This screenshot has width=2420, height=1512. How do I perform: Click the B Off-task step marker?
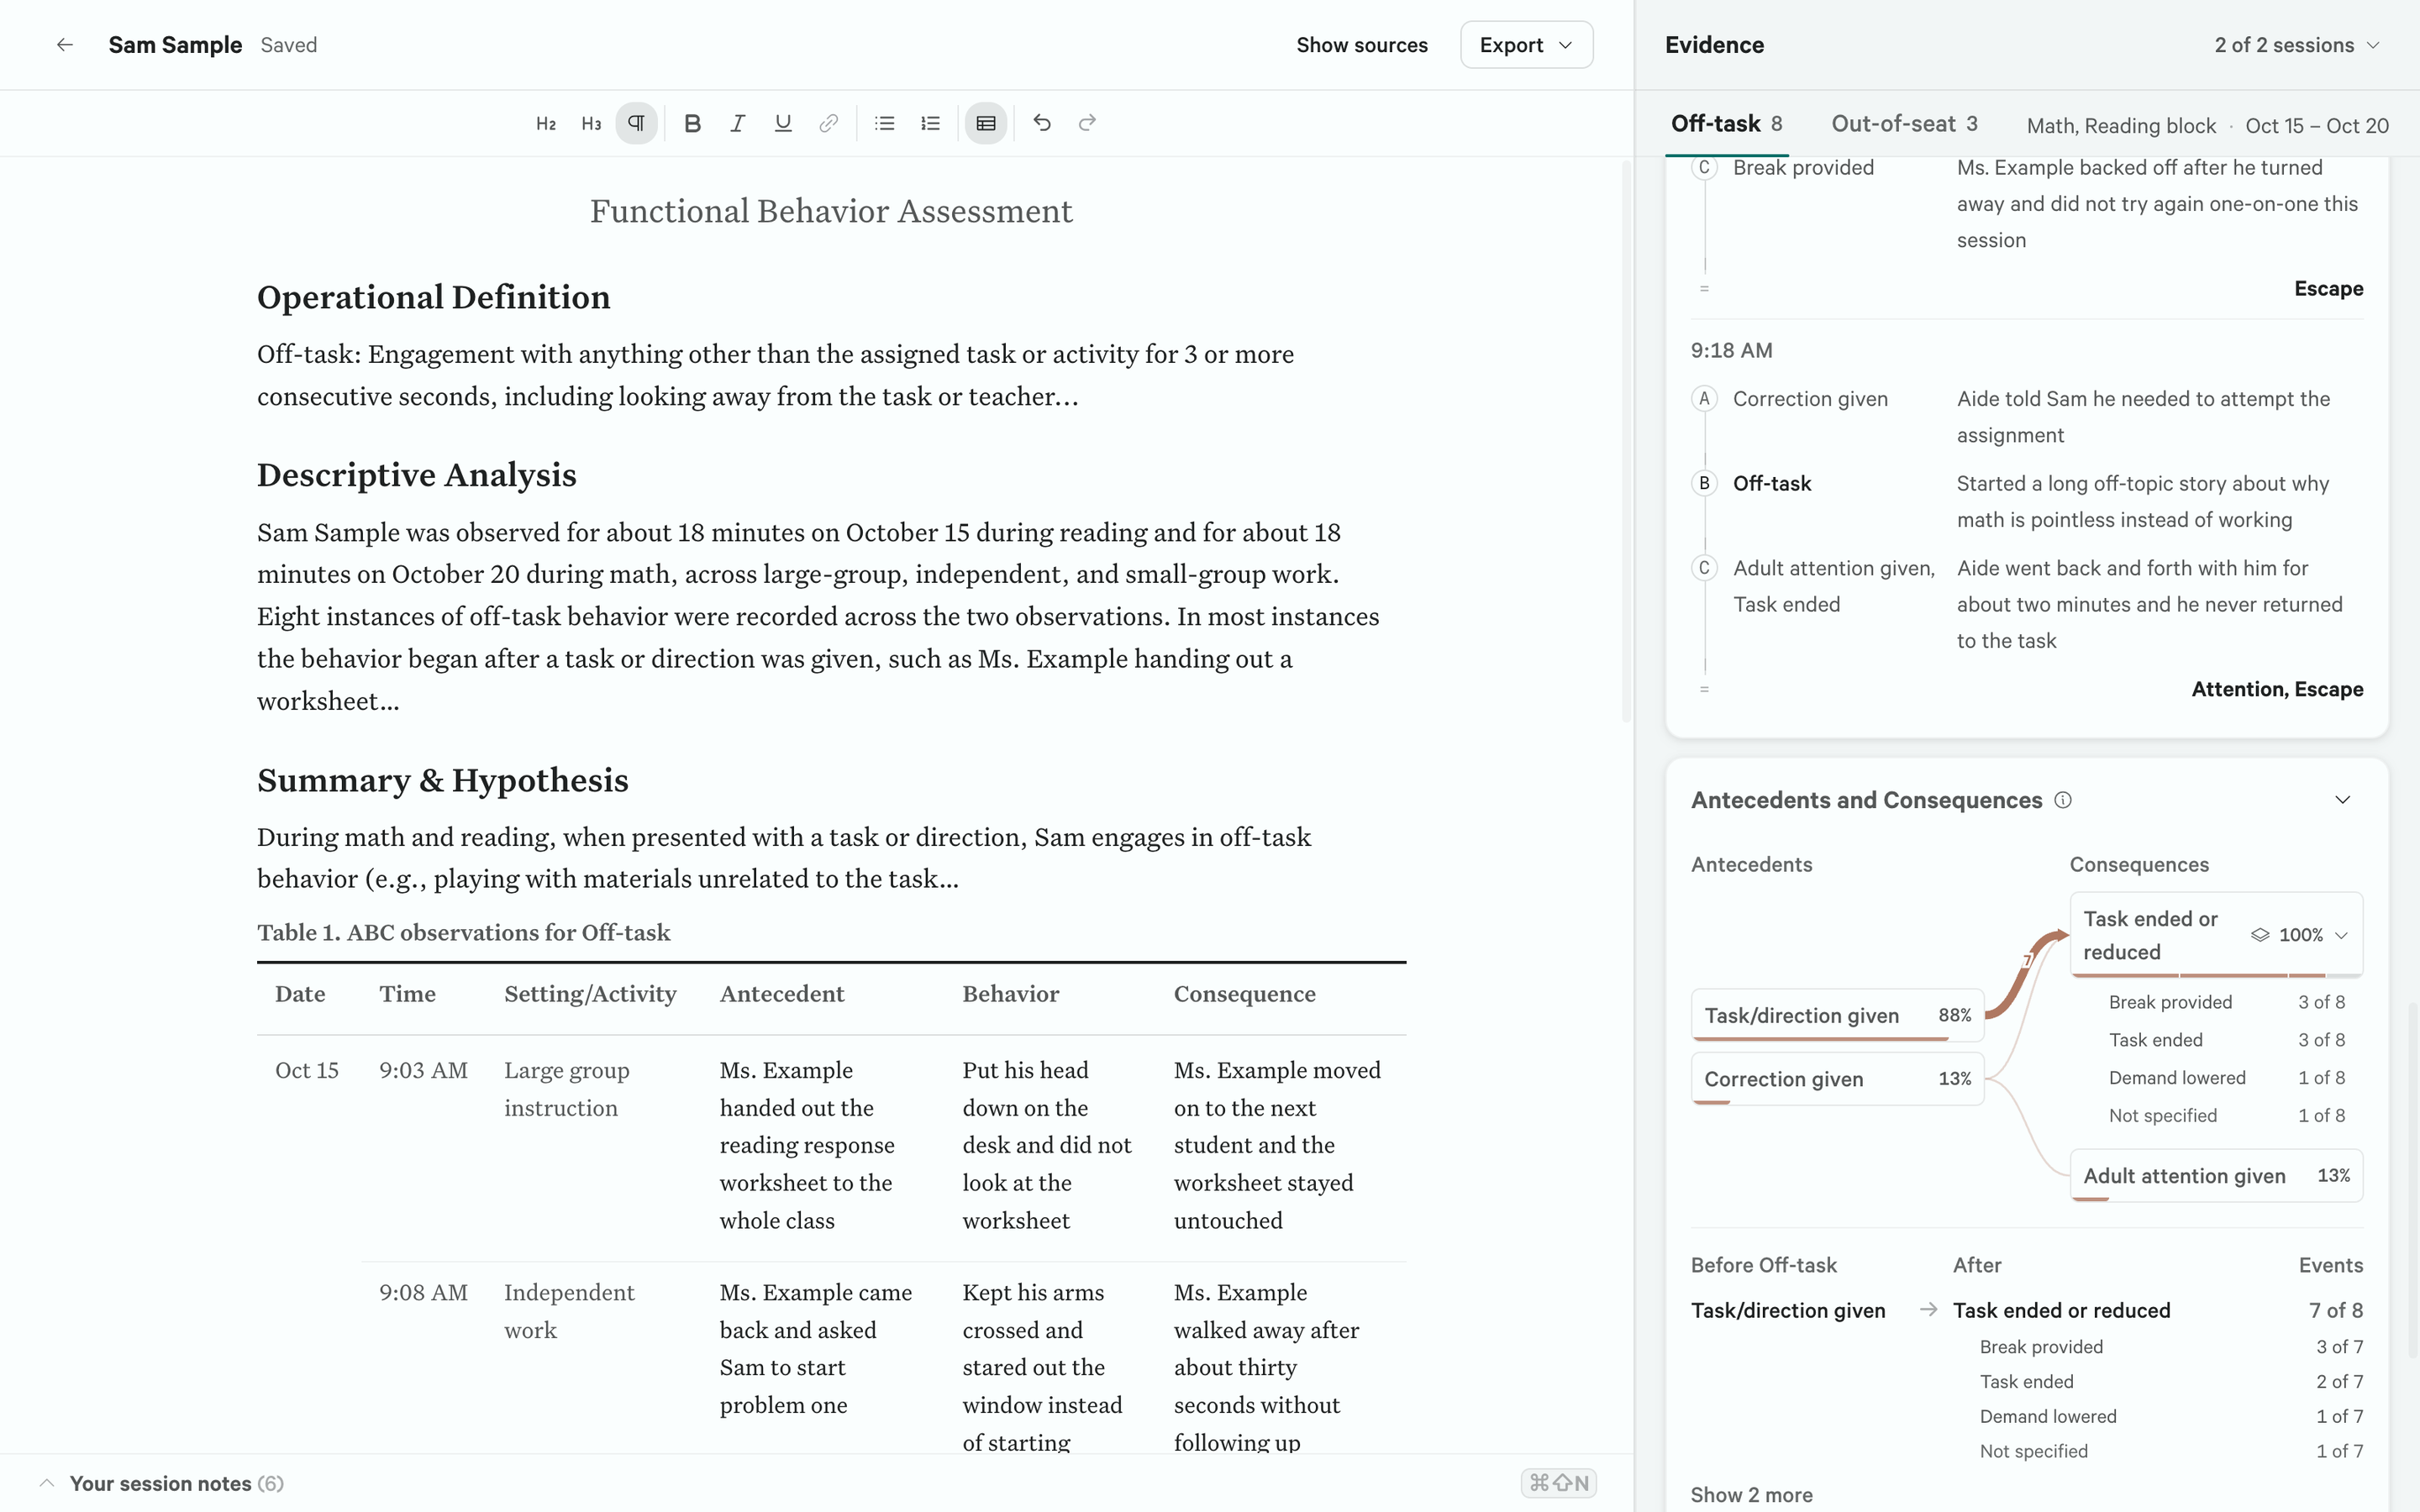(1704, 483)
